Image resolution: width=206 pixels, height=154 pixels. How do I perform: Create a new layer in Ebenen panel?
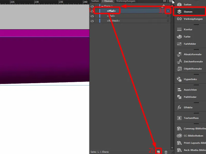[158, 152]
